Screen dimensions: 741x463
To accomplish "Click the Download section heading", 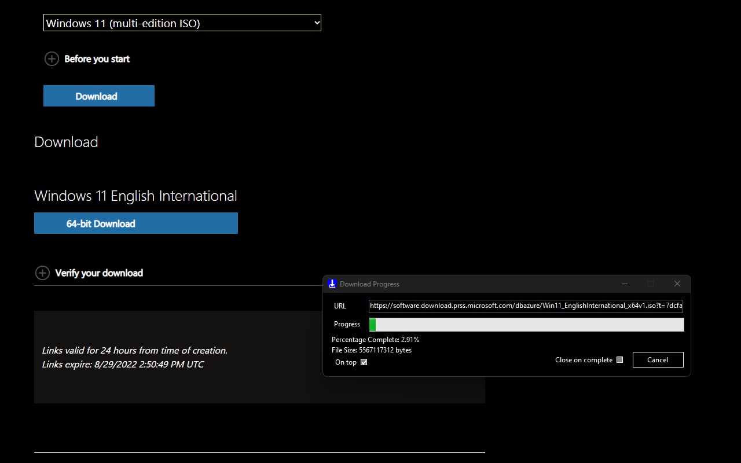I will [x=66, y=142].
